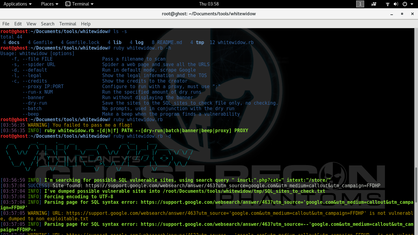Click the 'docs' directory name
The width and height of the screenshot is (418, 235).
[14, 43]
